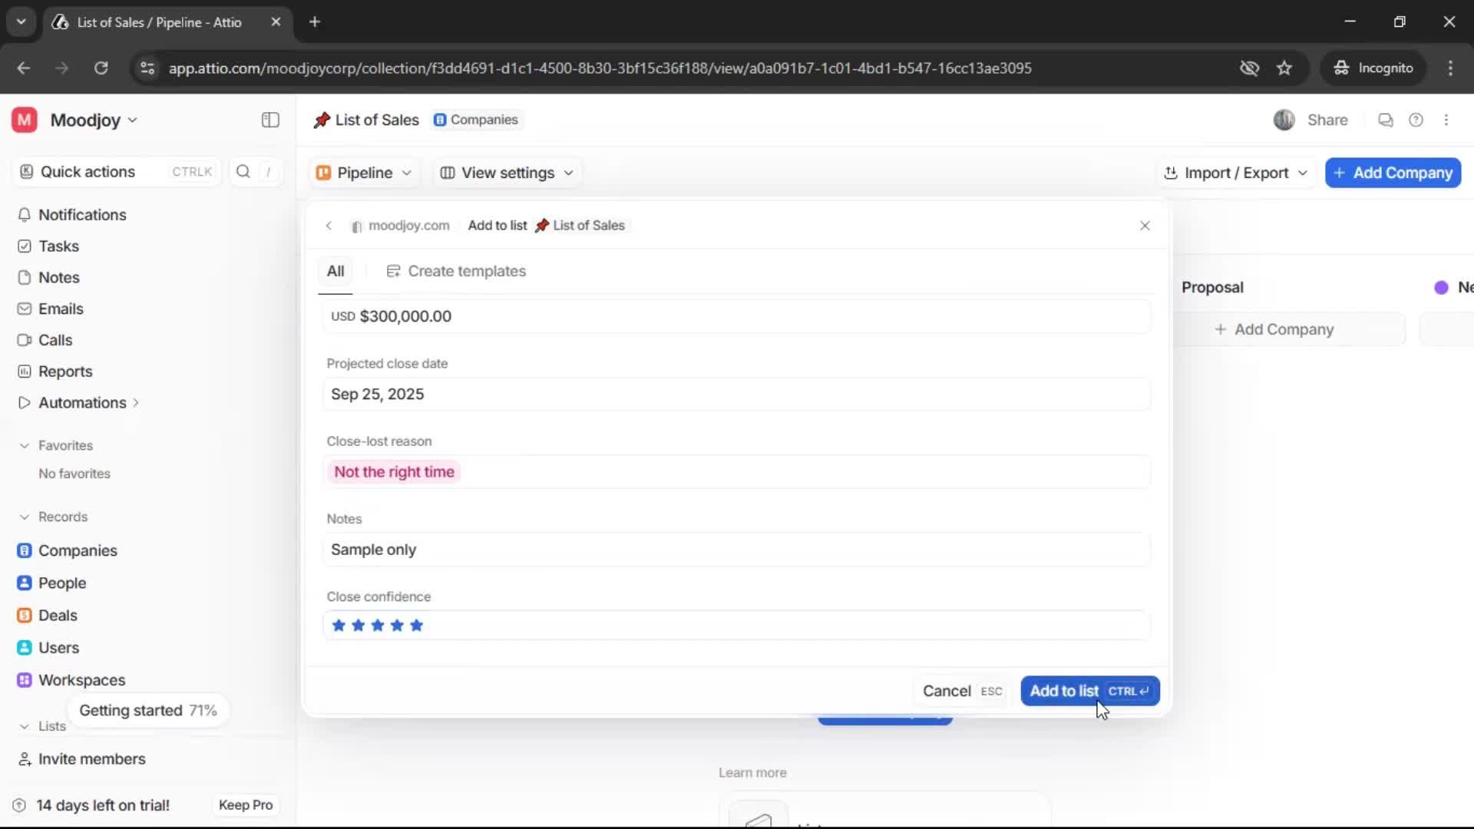Open the Notes section from sidebar
The image size is (1474, 829).
(58, 277)
